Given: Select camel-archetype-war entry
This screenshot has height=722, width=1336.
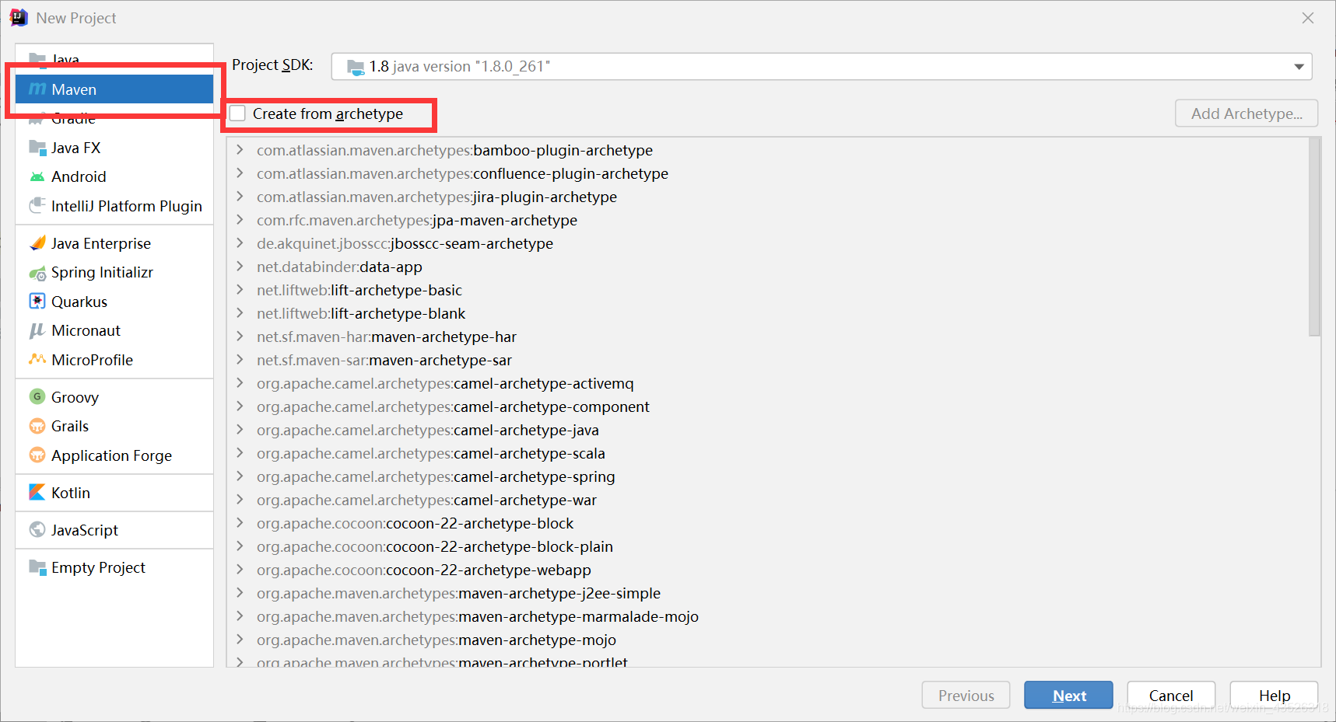Looking at the screenshot, I should coord(426,500).
